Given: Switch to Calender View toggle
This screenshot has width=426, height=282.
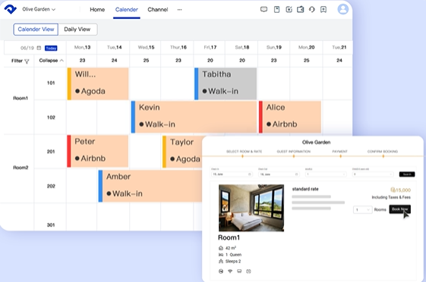Looking at the screenshot, I should pos(36,30).
